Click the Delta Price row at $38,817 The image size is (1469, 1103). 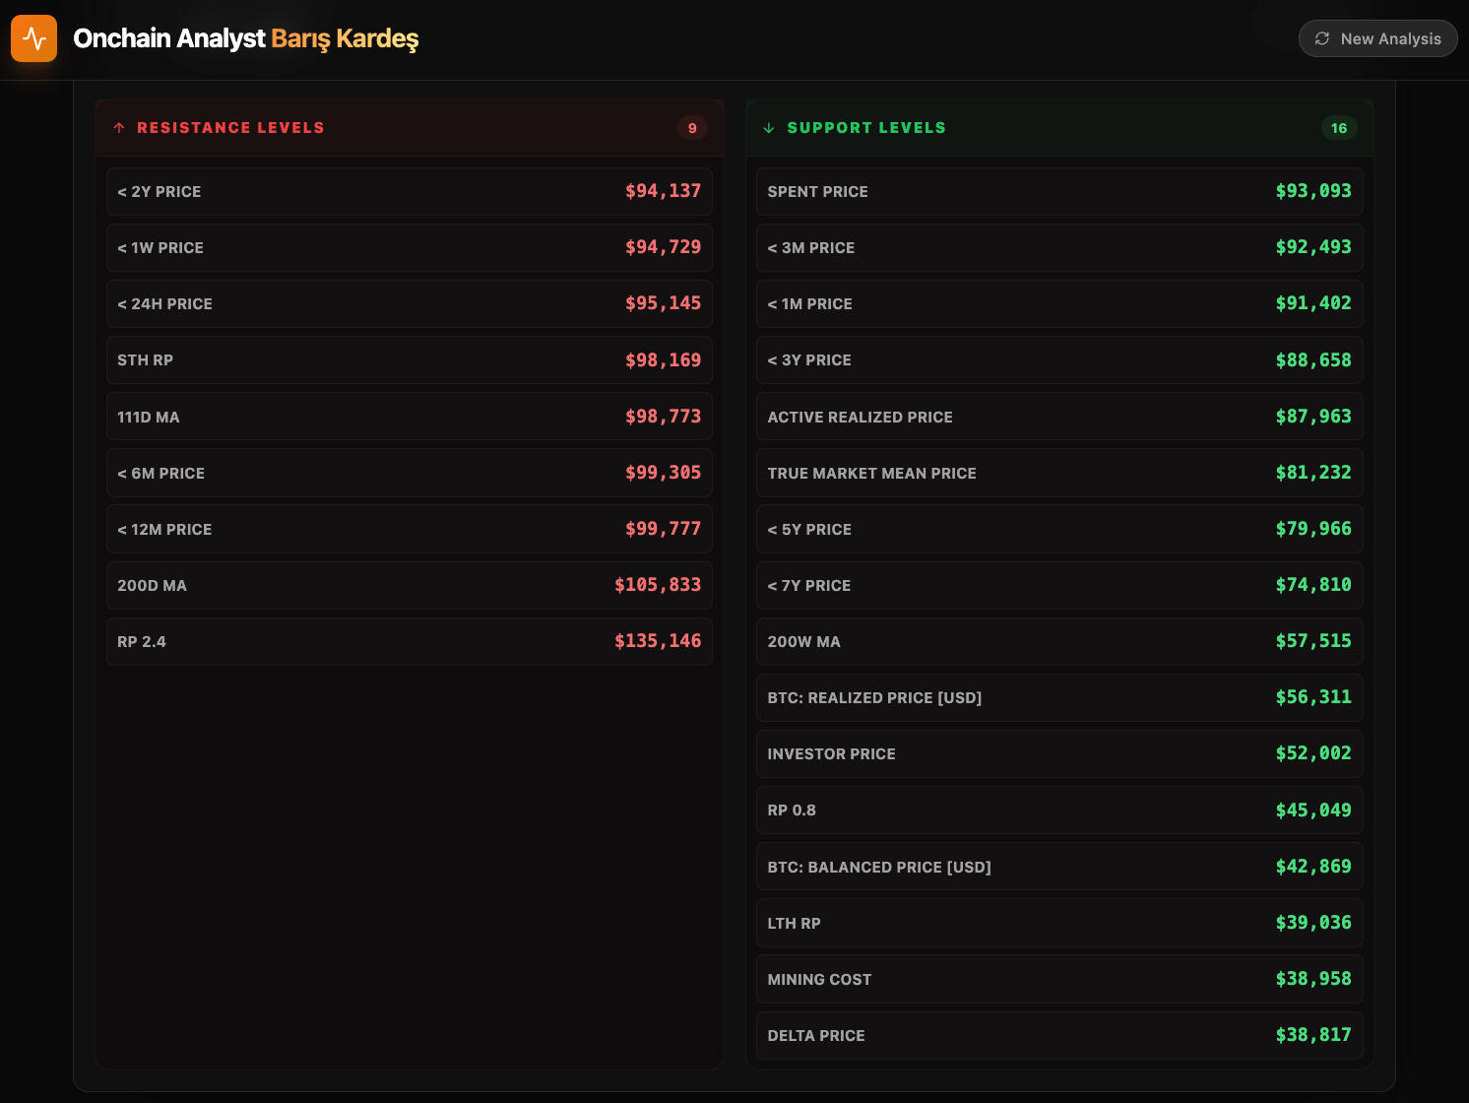click(1058, 1035)
